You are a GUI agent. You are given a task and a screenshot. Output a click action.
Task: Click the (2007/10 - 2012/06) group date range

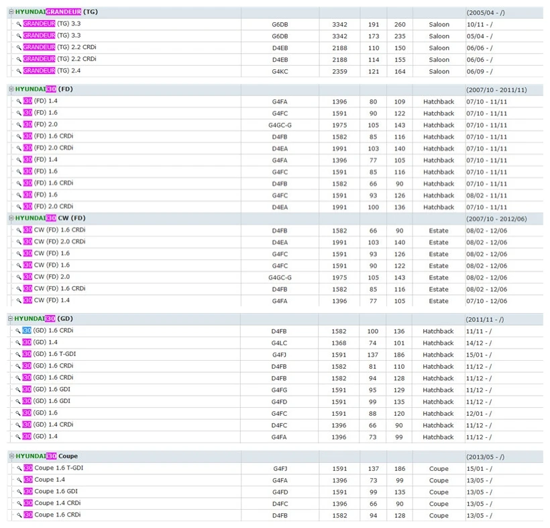point(496,219)
